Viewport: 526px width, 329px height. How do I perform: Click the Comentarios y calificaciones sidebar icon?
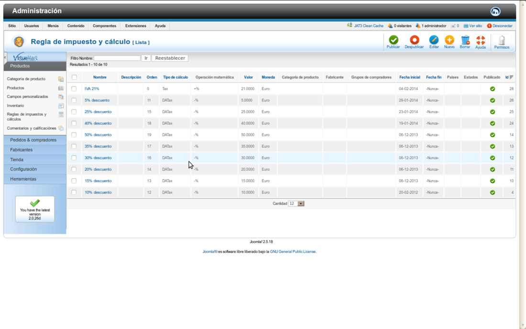pos(61,128)
